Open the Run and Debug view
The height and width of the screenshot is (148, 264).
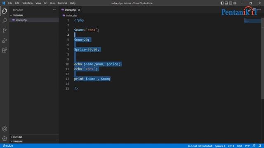pos(5,40)
